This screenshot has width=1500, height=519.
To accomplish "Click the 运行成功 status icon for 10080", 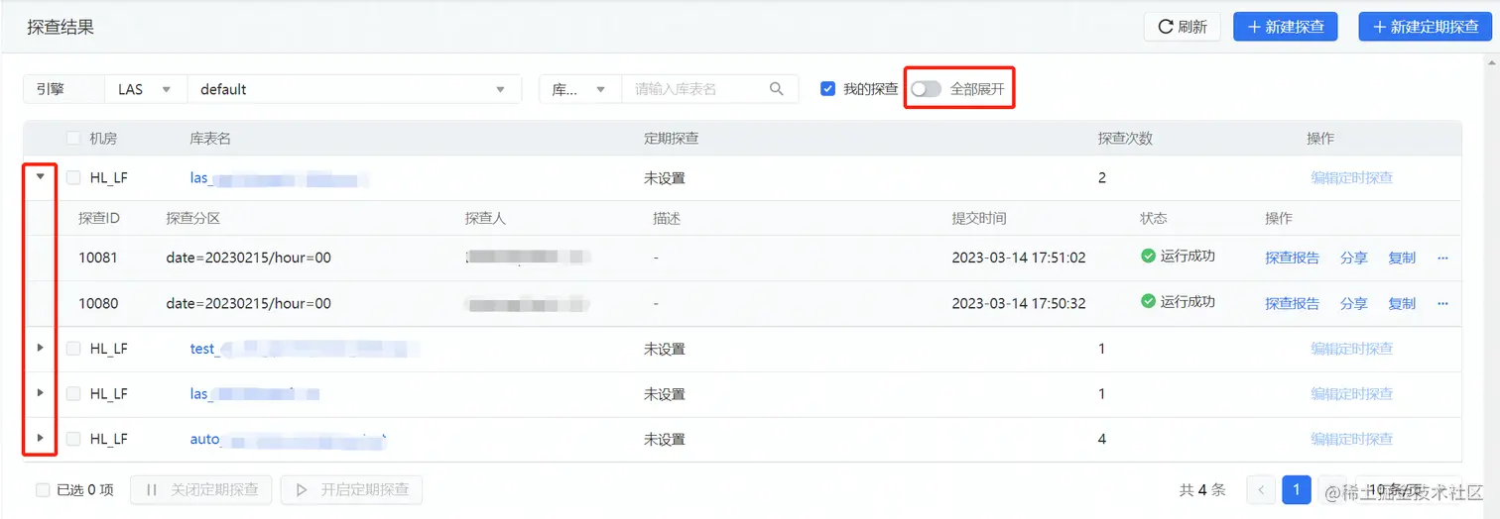I will (x=1148, y=301).
